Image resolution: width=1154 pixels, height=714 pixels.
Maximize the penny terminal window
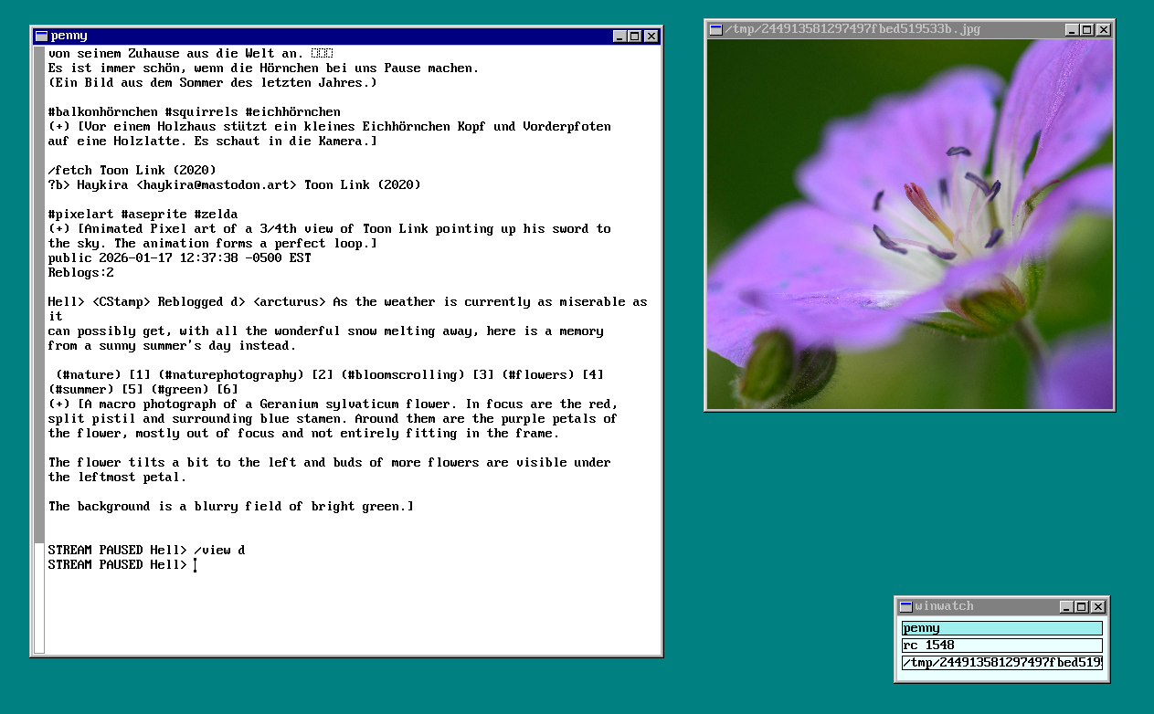(x=635, y=37)
